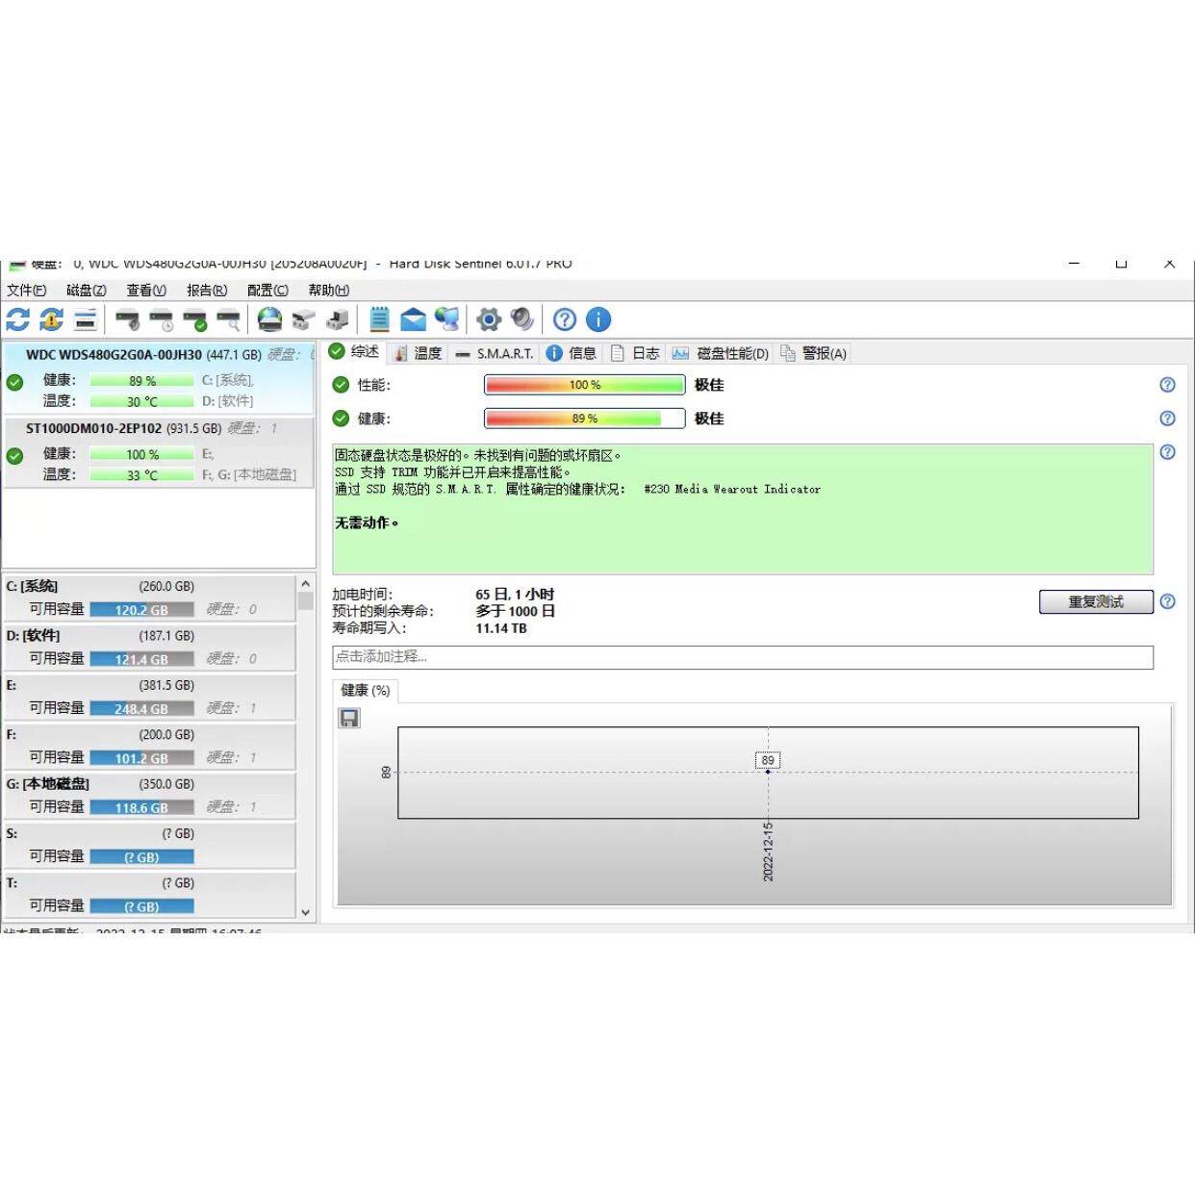Click the 健康 89 % gradient bar
This screenshot has height=1195, width=1195.
point(584,419)
